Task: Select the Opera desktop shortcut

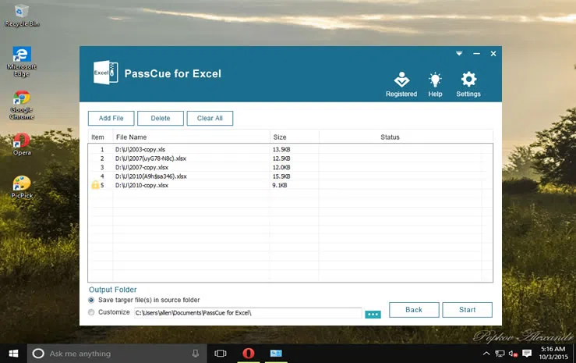Action: 22,144
